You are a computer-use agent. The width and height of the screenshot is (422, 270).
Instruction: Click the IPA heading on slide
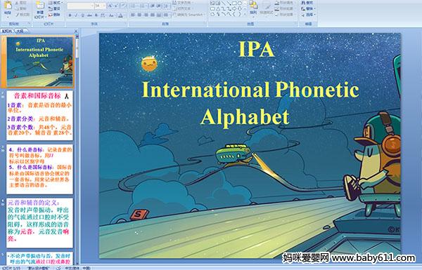(256, 49)
